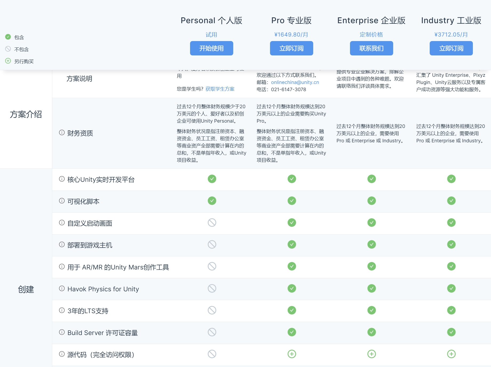Click Personal not-included icon in 3年的LTS支持 row
Image resolution: width=491 pixels, height=367 pixels.
click(x=212, y=310)
